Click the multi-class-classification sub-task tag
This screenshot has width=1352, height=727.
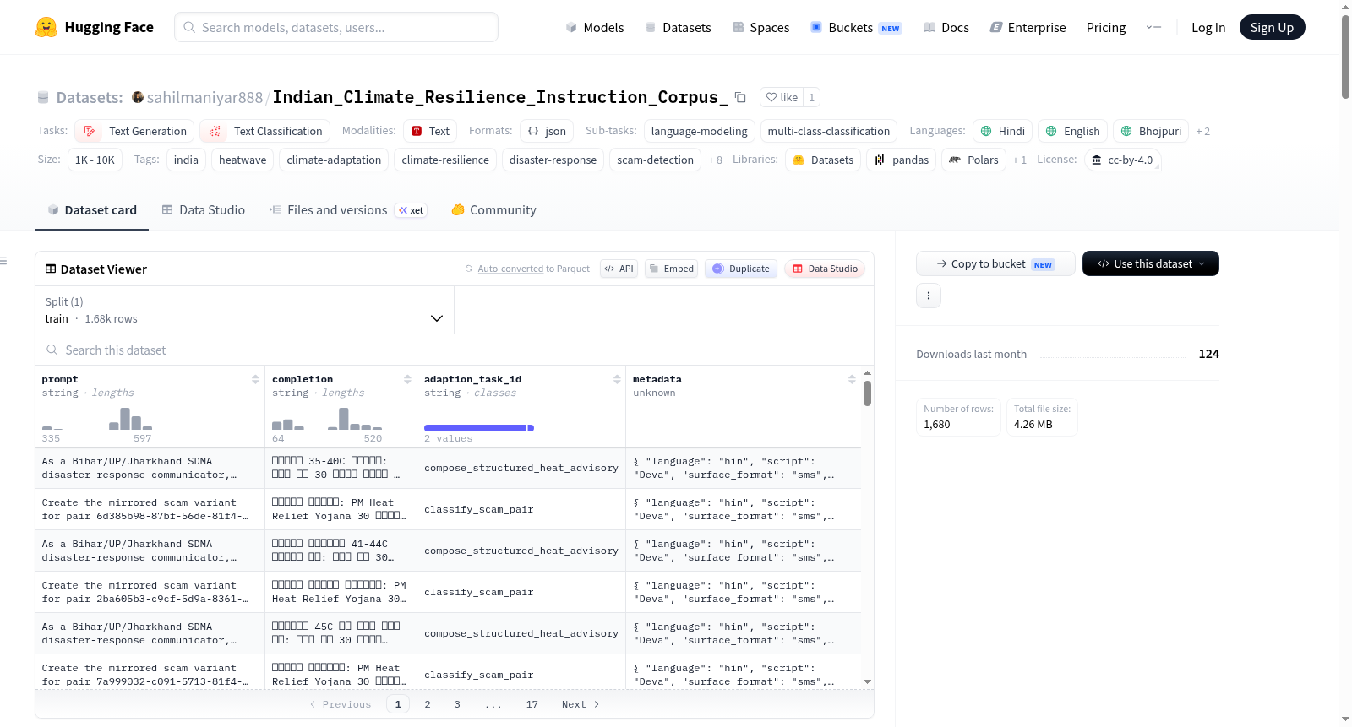click(x=828, y=131)
